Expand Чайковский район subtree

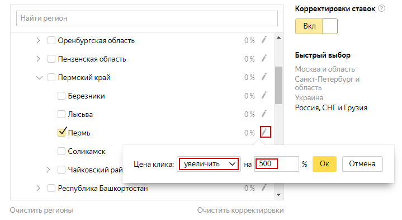[48, 170]
